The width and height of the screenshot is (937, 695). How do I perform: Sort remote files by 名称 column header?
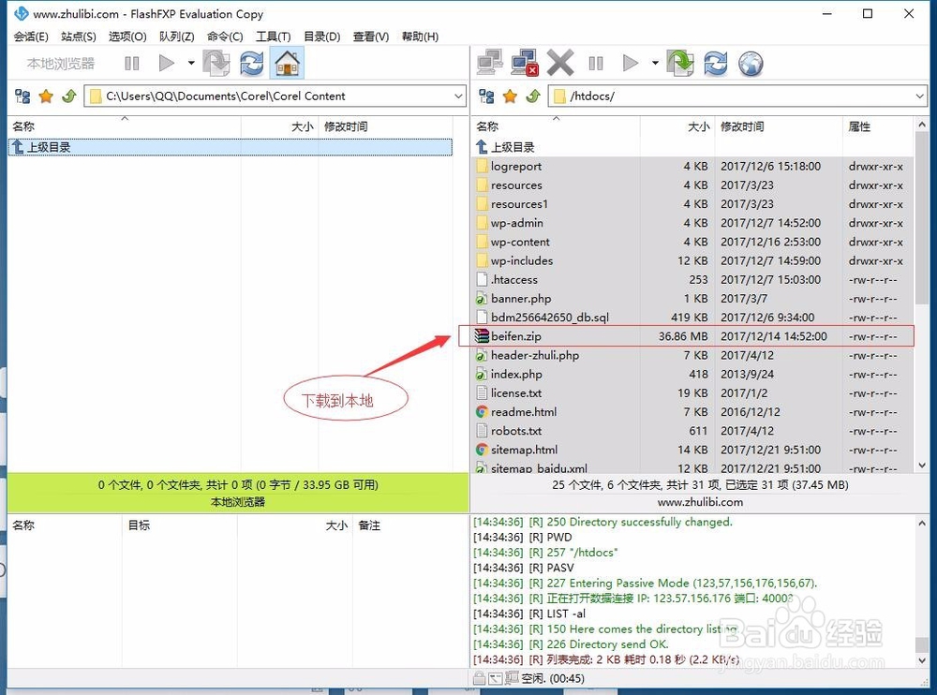pyautogui.click(x=556, y=126)
